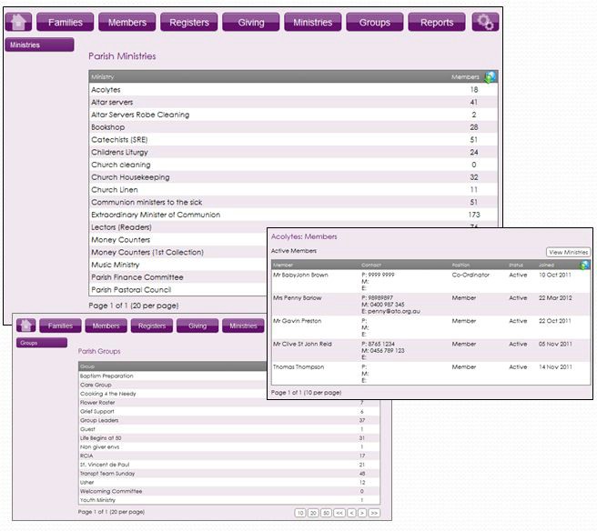Open Registers tab in top navigation

coord(189,22)
